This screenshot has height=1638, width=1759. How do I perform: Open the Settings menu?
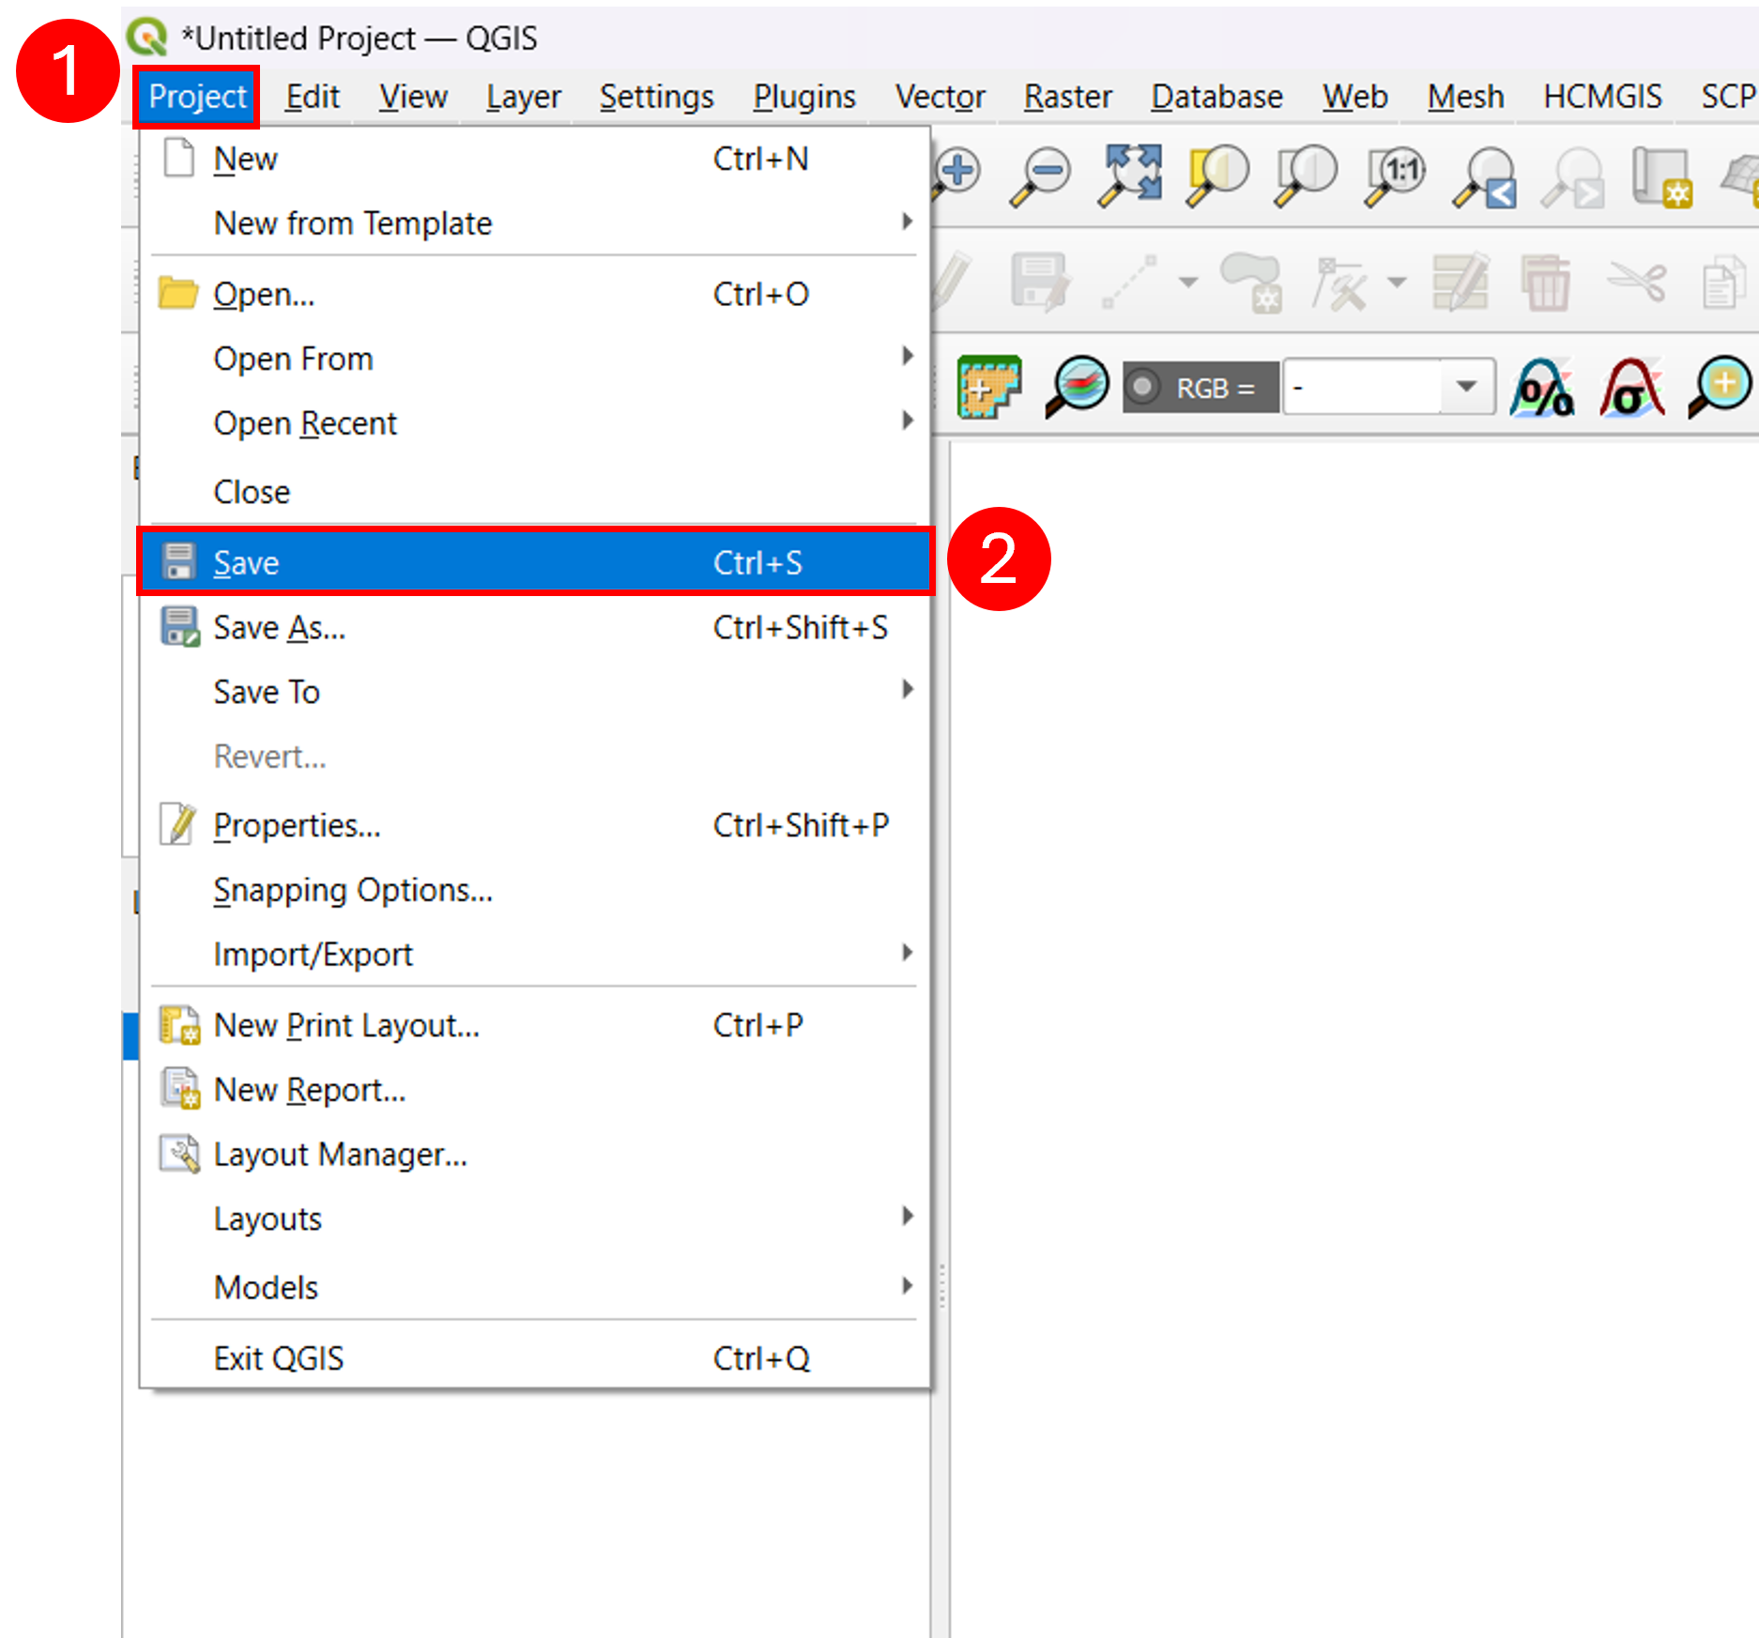[x=656, y=97]
